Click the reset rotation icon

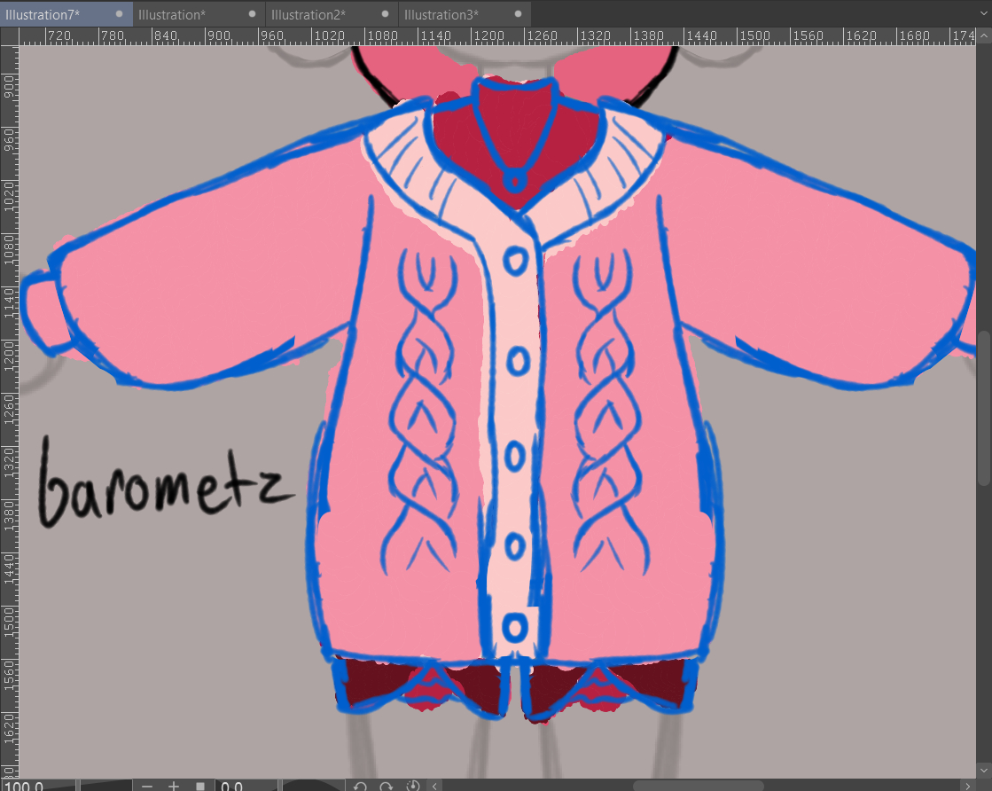[x=412, y=786]
